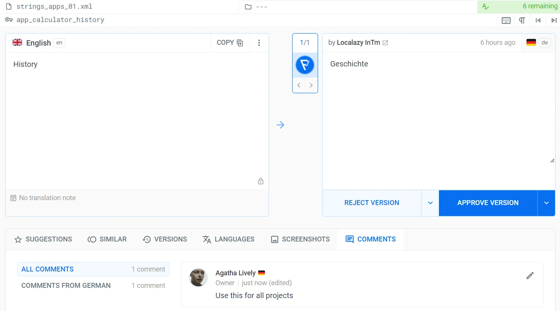This screenshot has width=560, height=311.
Task: Click the folder icon in the top bar
Action: [248, 6]
